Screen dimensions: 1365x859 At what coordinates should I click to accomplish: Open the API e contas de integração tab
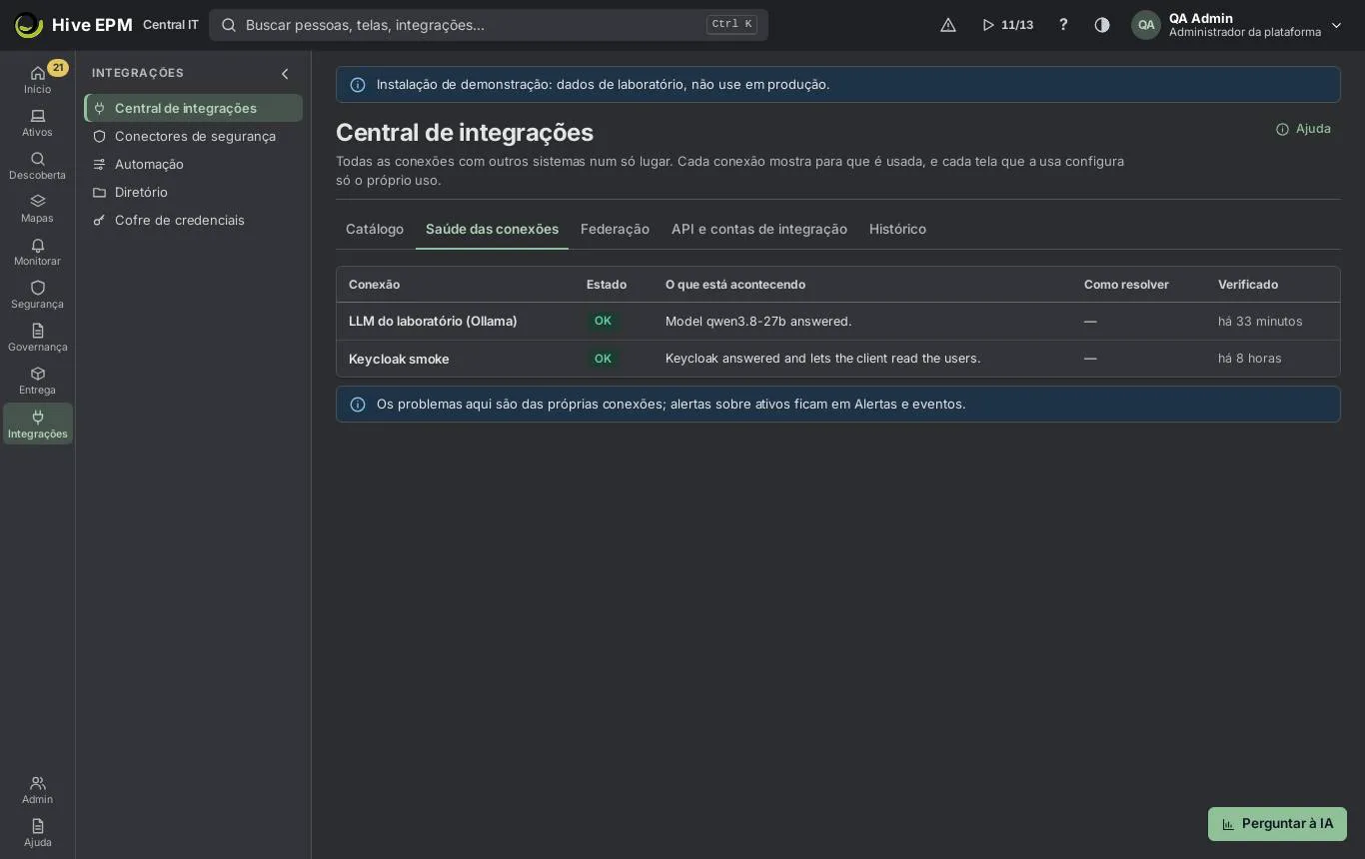pos(759,229)
